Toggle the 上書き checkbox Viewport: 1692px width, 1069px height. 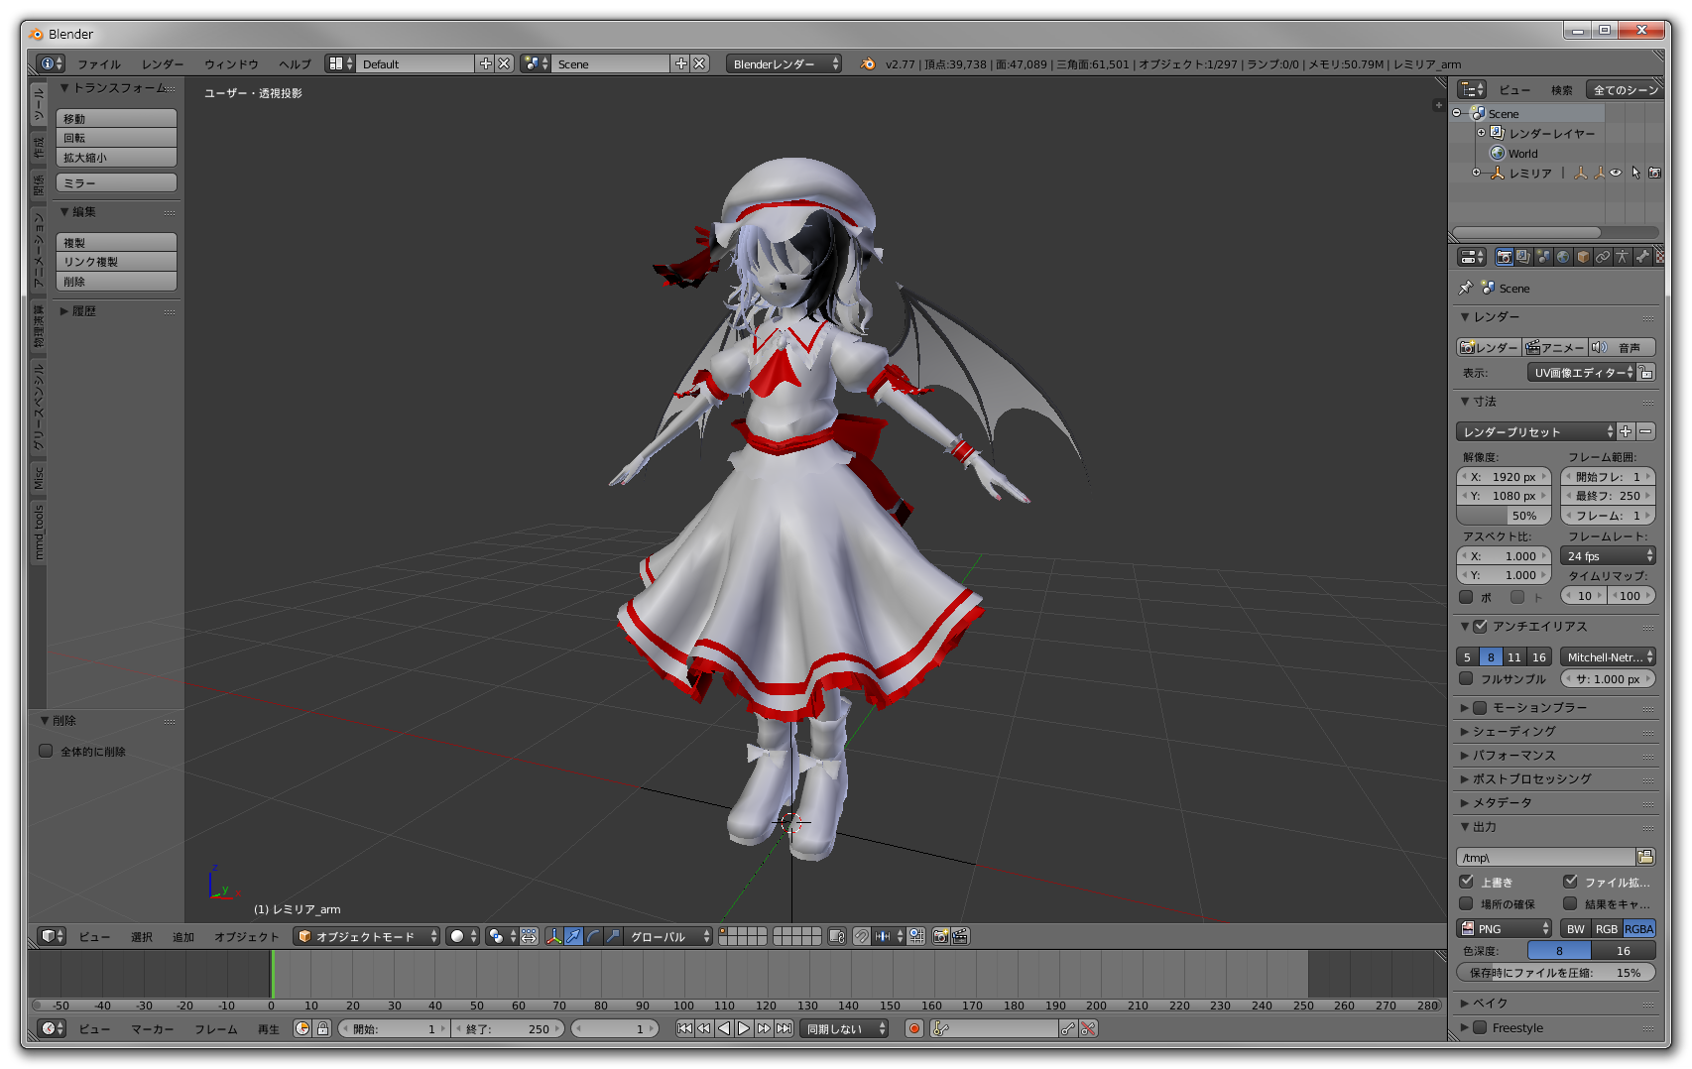click(1466, 881)
